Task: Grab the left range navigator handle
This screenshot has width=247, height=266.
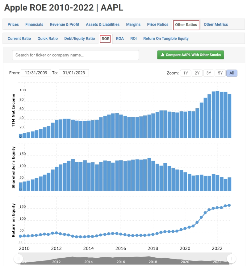Action: click(x=18, y=259)
